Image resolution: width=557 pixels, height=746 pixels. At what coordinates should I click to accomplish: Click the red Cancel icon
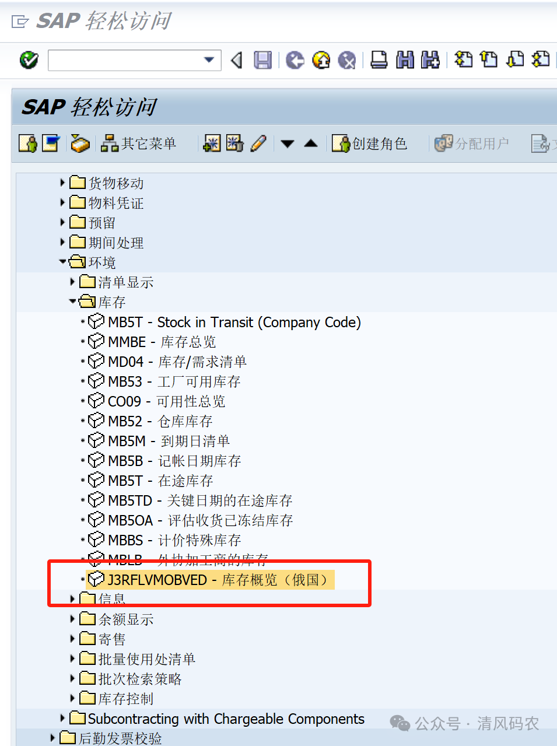(346, 60)
